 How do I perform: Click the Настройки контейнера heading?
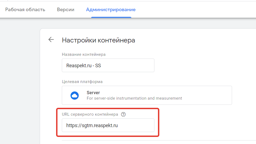[x=99, y=40]
